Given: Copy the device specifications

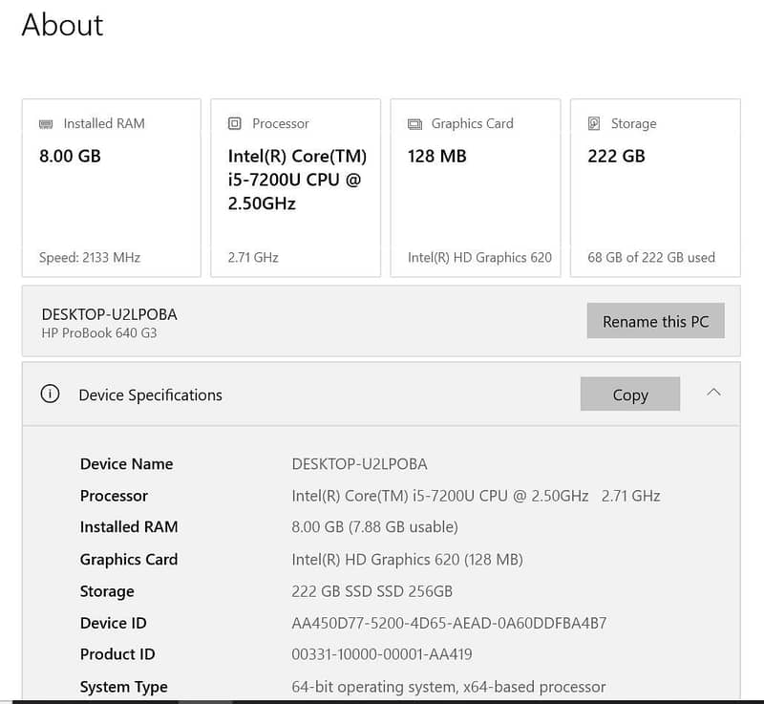Looking at the screenshot, I should tap(629, 395).
